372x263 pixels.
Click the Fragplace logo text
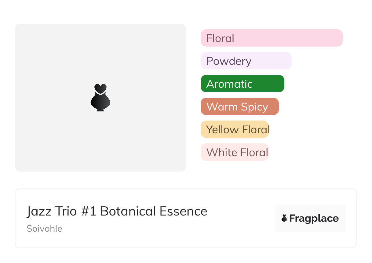tap(314, 219)
